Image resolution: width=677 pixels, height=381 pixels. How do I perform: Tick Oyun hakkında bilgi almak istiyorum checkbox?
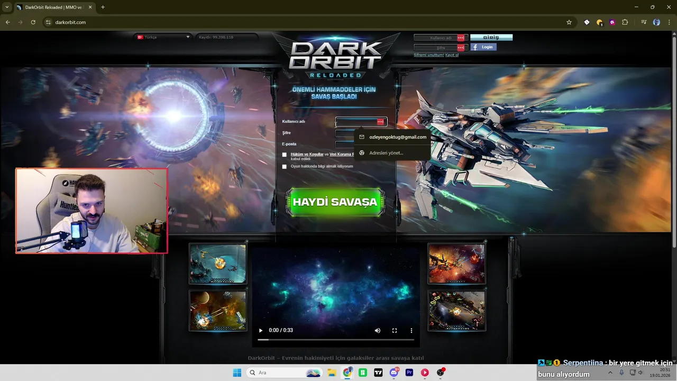(285, 167)
